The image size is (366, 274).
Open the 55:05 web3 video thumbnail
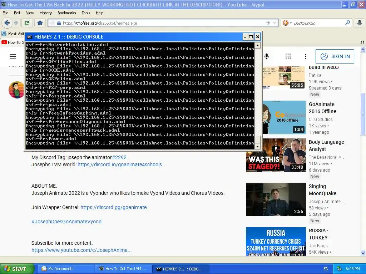pos(284,78)
